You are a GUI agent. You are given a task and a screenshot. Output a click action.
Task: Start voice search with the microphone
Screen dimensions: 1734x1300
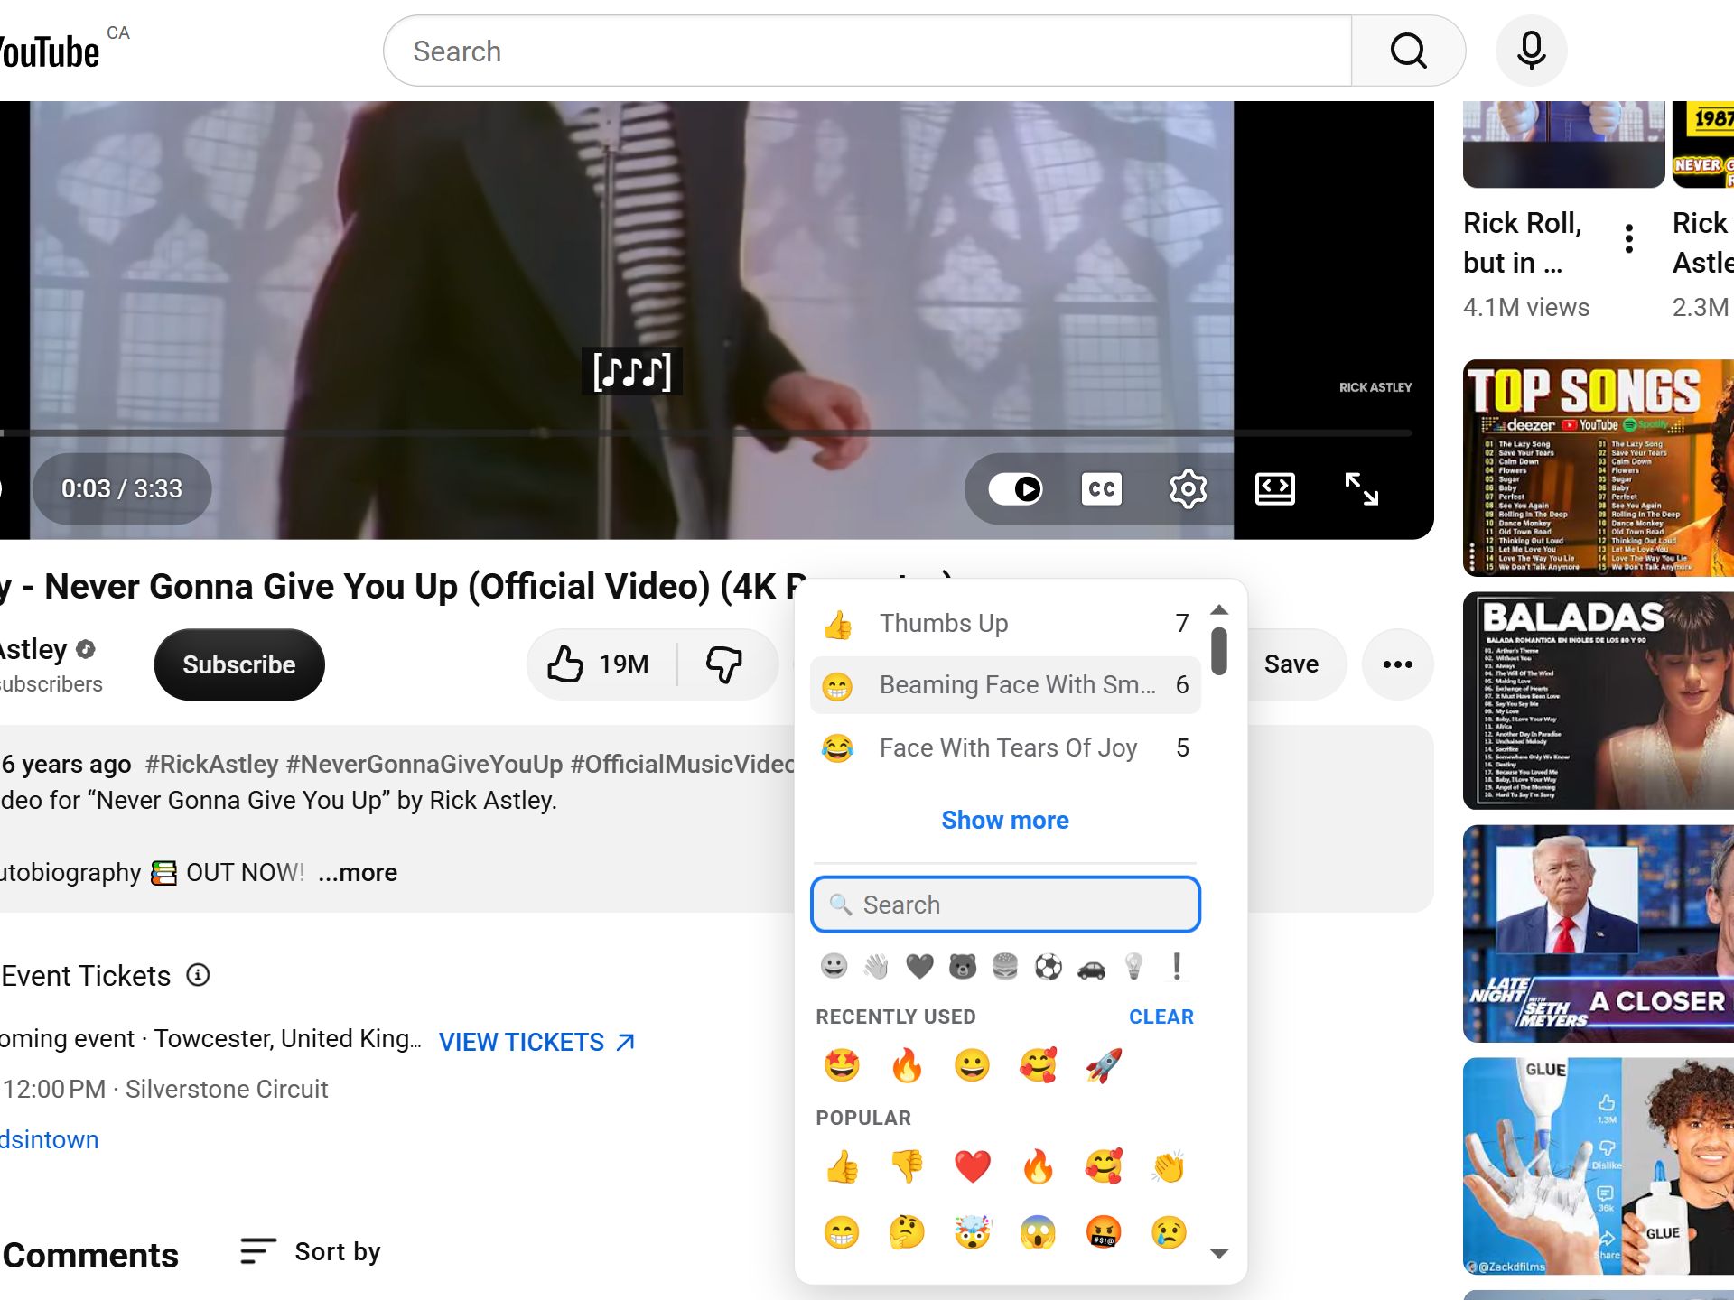click(1531, 51)
